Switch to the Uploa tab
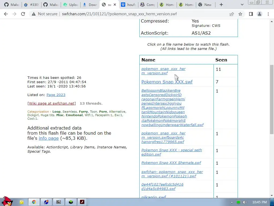The width and height of the screenshot is (274, 206). (71, 5)
